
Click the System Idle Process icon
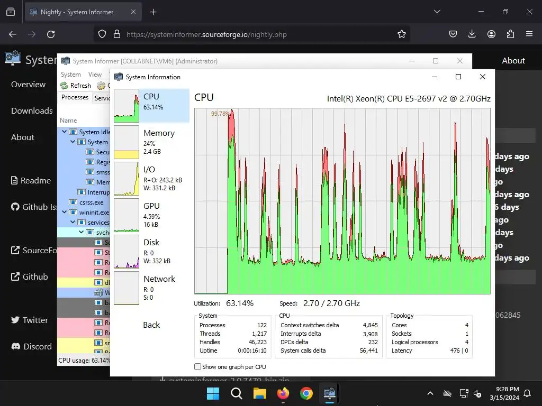pyautogui.click(x=73, y=132)
